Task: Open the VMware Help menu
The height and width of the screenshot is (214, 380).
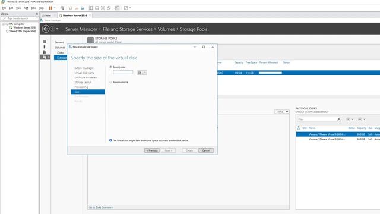Action: [x=41, y=8]
